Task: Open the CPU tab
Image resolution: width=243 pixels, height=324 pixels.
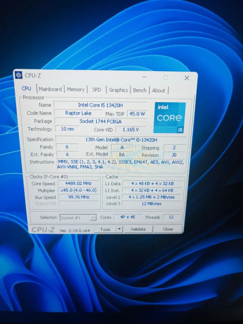Action: 27,89
